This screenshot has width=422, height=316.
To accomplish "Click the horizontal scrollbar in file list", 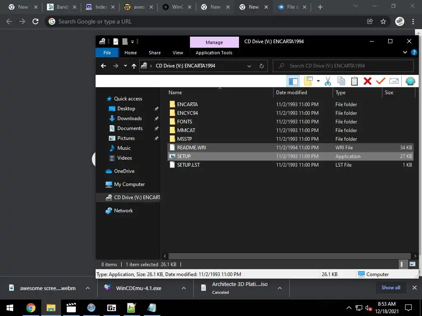I will 290,256.
